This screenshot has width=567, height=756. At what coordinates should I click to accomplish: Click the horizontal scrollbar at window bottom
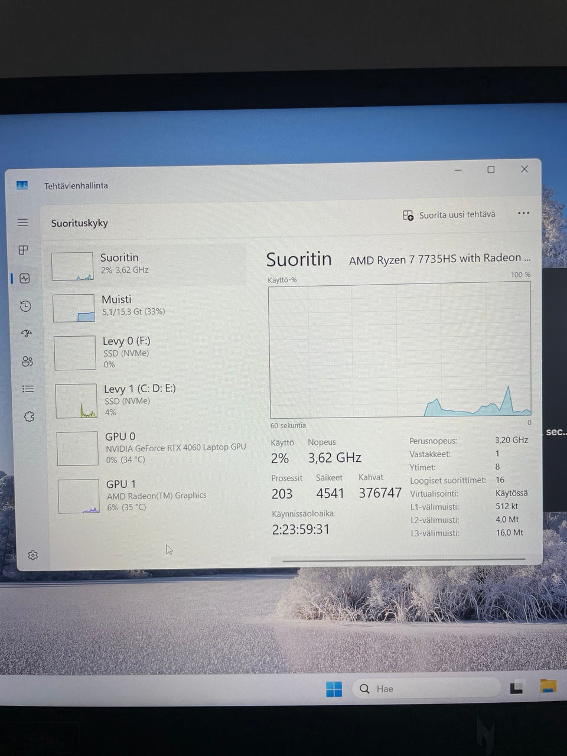[404, 559]
